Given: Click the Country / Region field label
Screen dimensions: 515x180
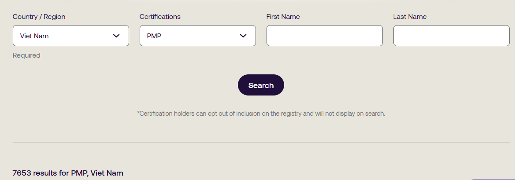Looking at the screenshot, I should [x=39, y=17].
